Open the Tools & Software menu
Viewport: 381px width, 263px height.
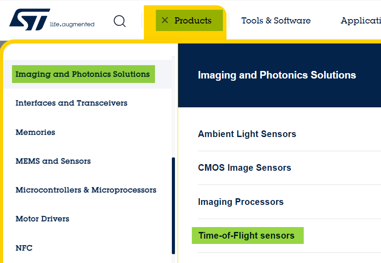coord(276,20)
